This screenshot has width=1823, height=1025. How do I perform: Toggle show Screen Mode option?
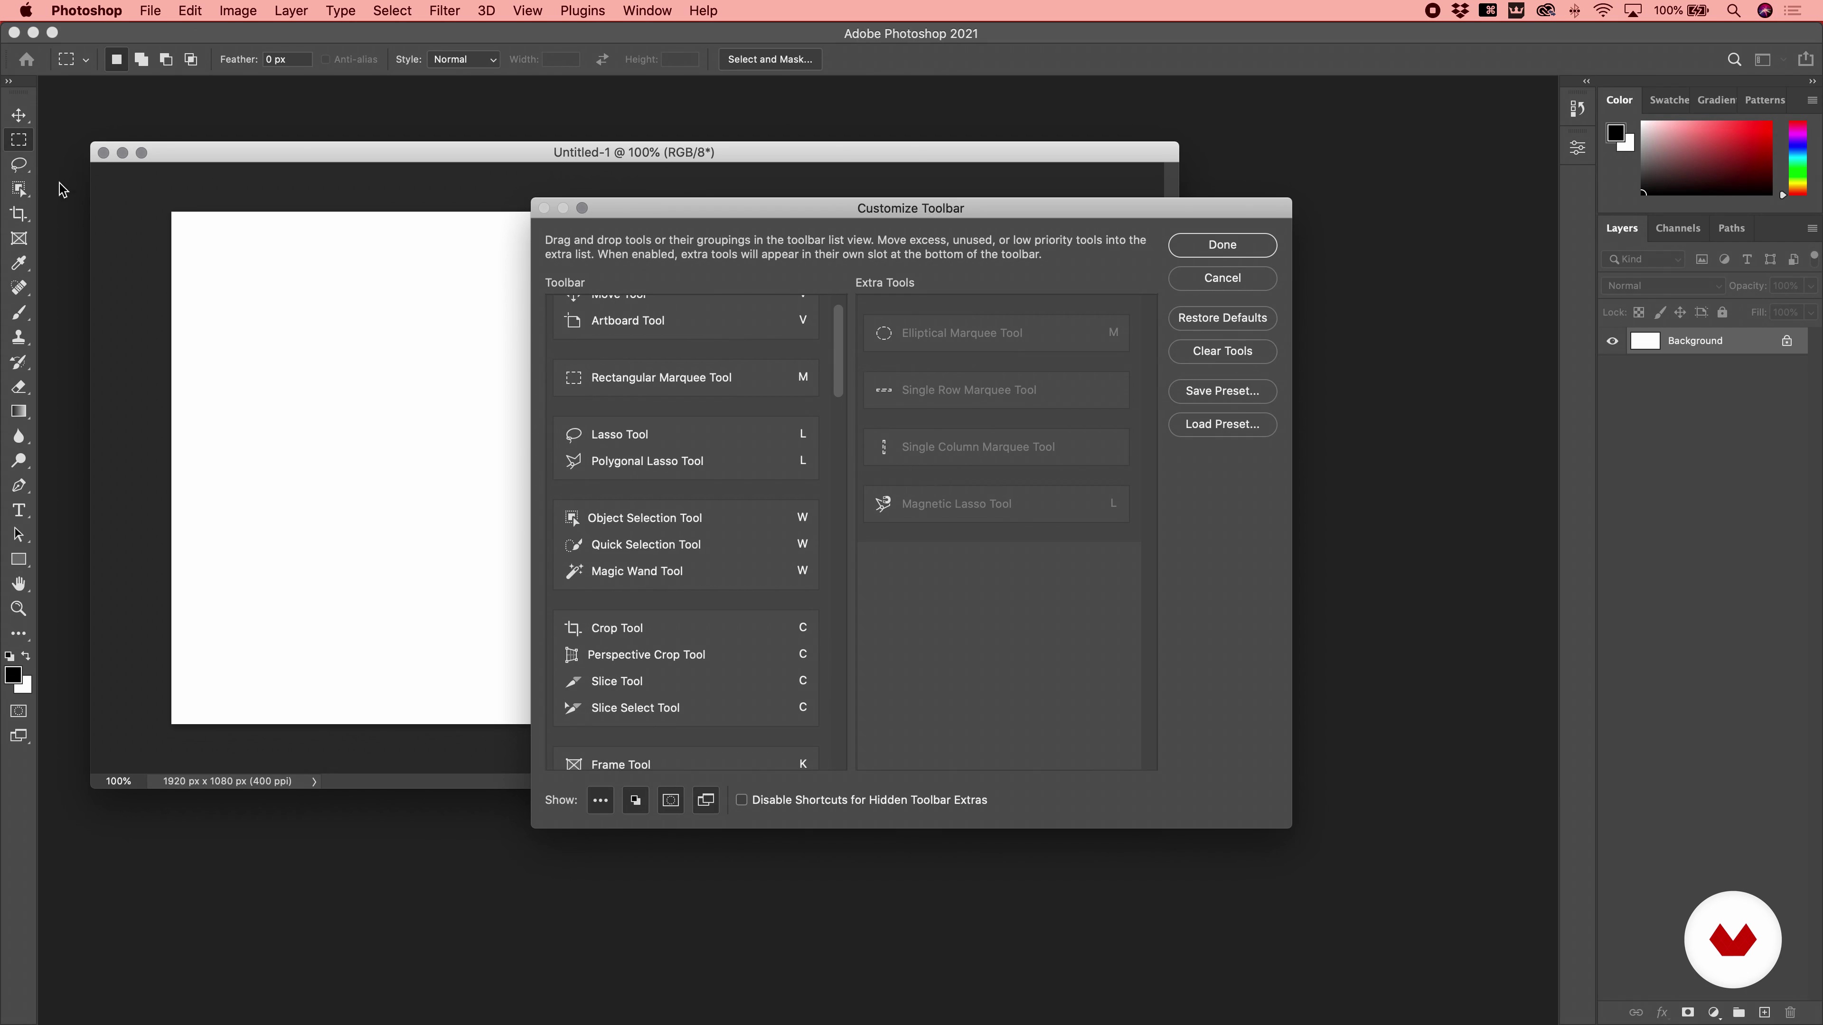[x=705, y=800]
